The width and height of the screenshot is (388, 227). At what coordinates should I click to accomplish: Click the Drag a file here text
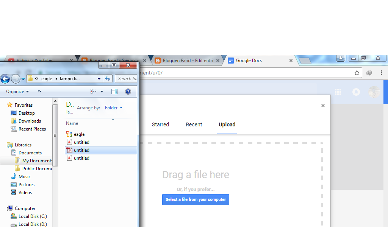tap(196, 175)
